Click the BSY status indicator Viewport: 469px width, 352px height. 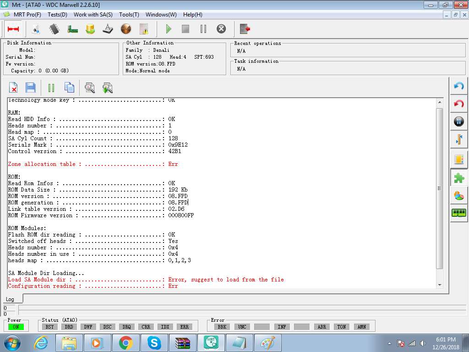[x=49, y=327]
